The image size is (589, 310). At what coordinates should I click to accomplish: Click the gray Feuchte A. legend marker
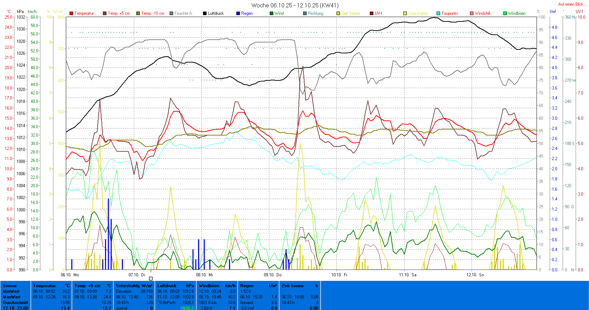(171, 13)
